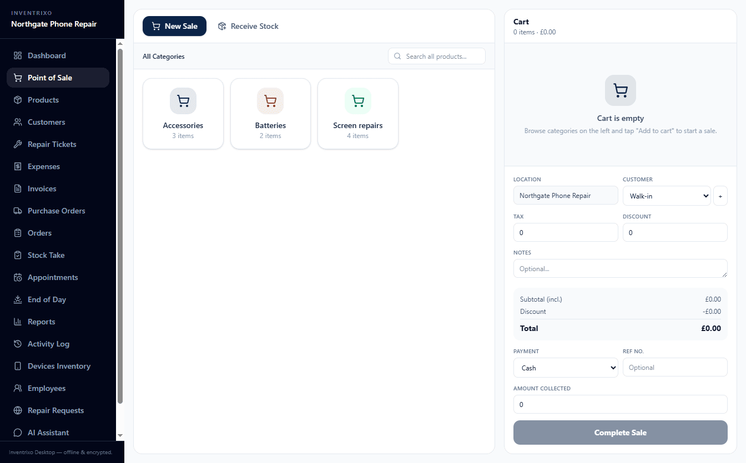
Task: Click the Products box icon
Action: coord(18,100)
